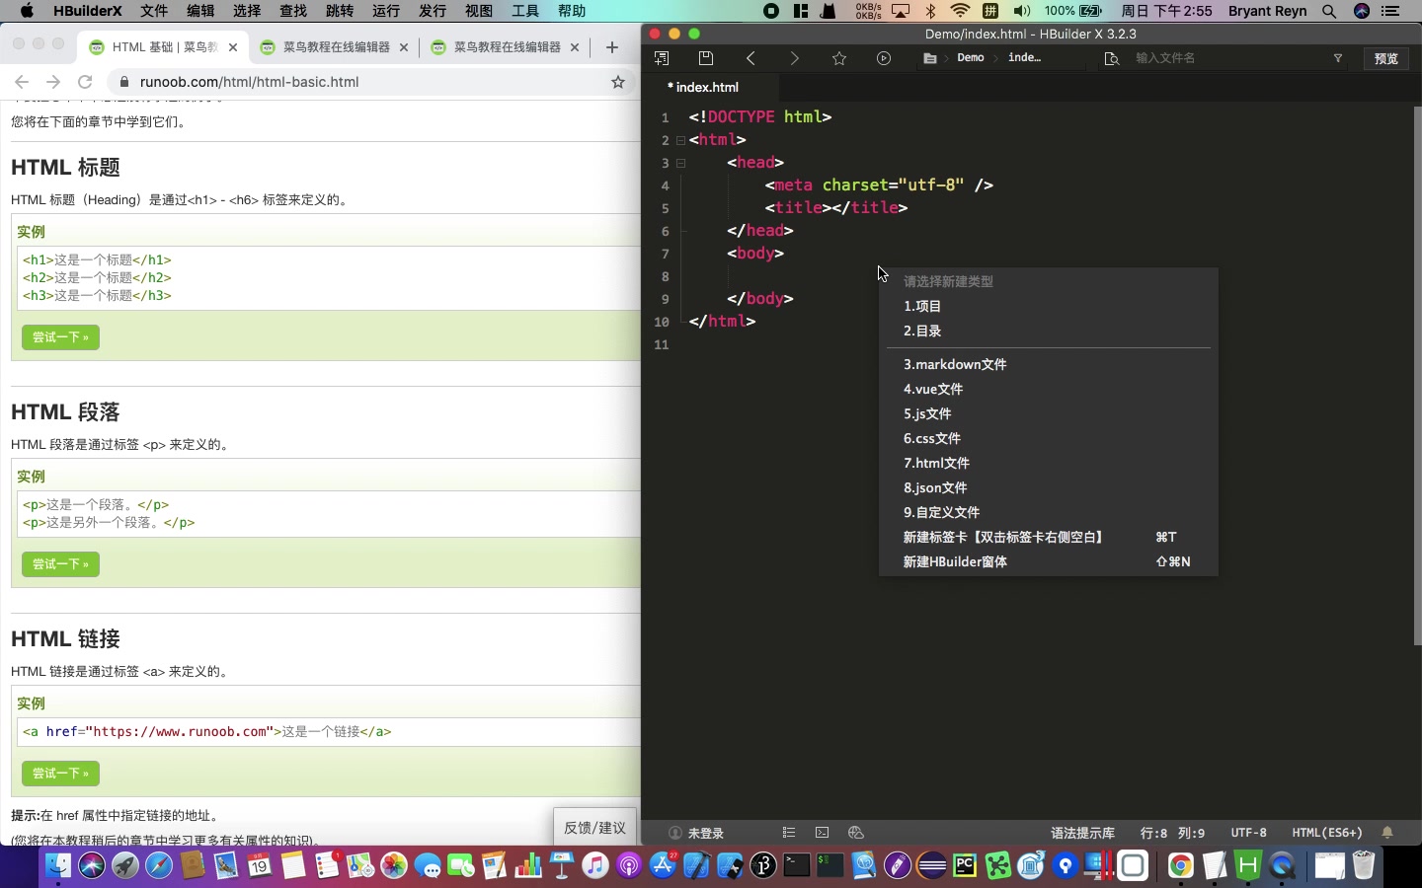This screenshot has width=1422, height=888.
Task: Click Spotlight search icon in macOS menu bar
Action: click(1329, 11)
